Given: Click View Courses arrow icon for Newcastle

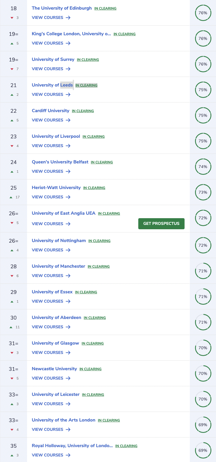Looking at the screenshot, I should [68, 378].
